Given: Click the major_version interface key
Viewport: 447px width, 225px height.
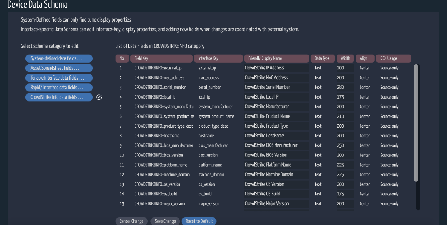Looking at the screenshot, I should click(209, 203).
